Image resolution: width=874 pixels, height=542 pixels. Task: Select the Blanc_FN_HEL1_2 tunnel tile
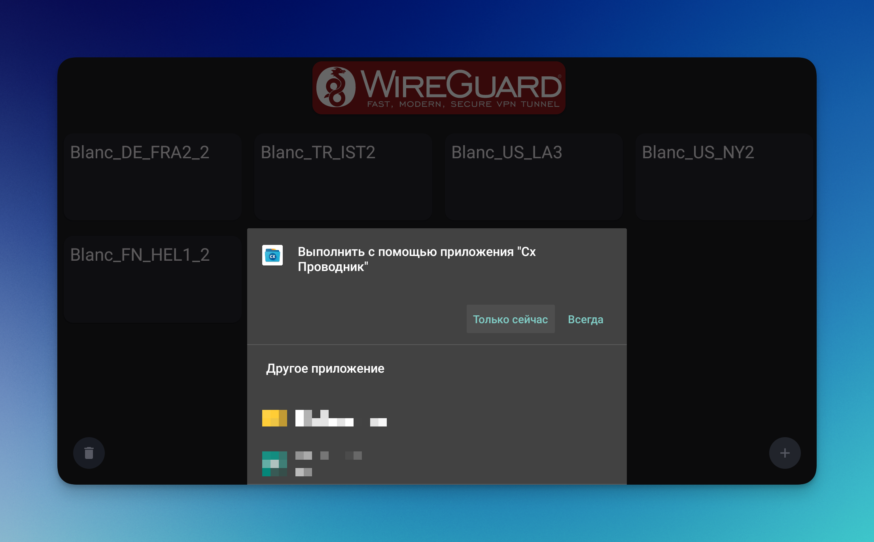(x=153, y=279)
